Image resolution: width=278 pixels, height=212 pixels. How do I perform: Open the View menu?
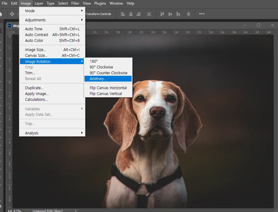coord(87,3)
